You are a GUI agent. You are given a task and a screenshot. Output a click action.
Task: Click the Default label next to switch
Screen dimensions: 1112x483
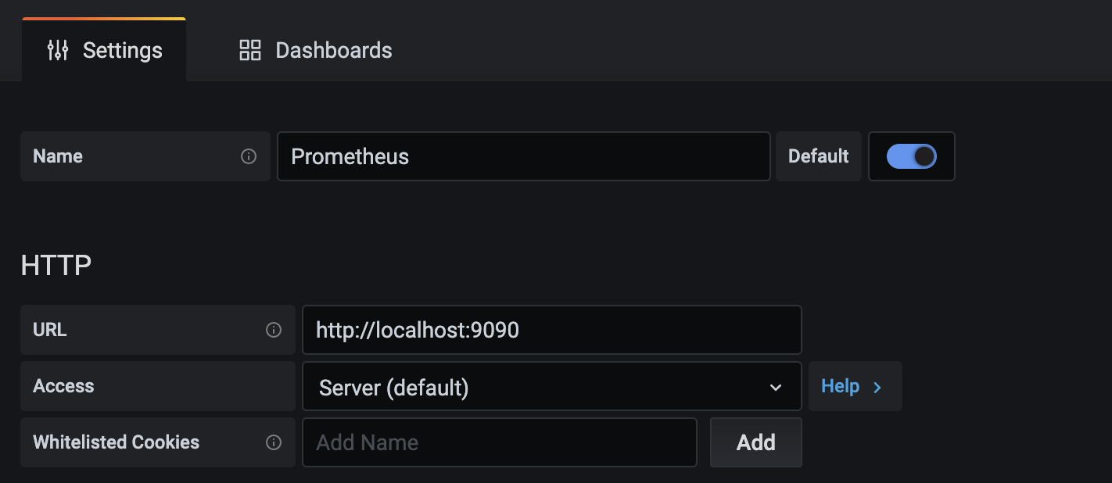(x=818, y=156)
